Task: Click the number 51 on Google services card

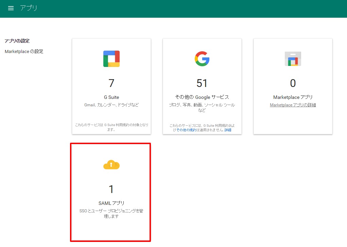Action: (x=202, y=83)
